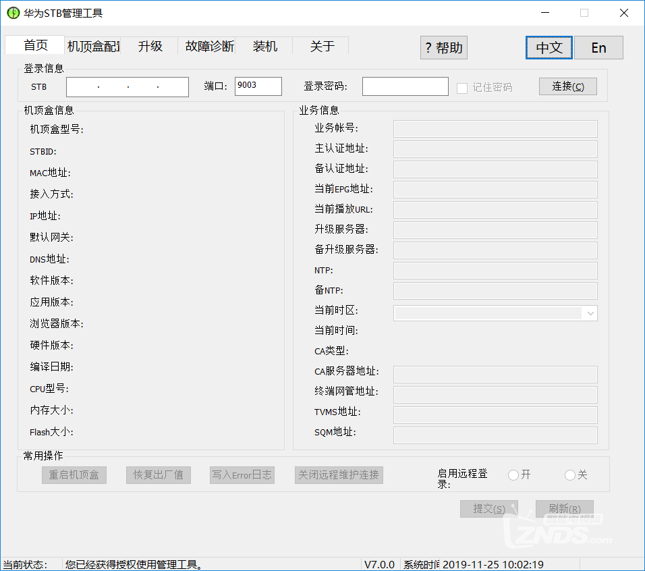The height and width of the screenshot is (571, 645).
Task: Click the STBID label
Action: click(x=43, y=152)
